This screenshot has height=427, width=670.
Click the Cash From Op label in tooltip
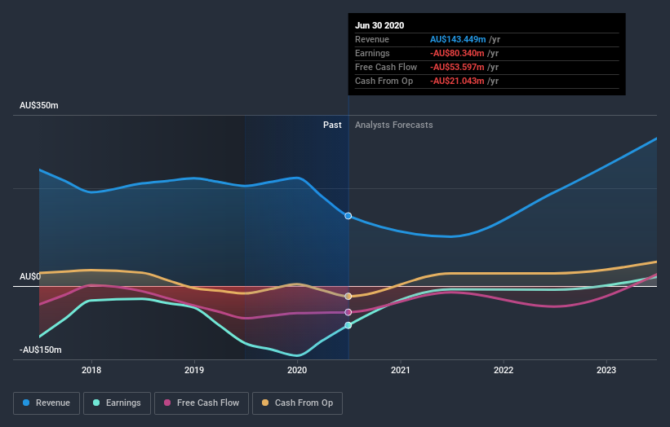pyautogui.click(x=384, y=81)
